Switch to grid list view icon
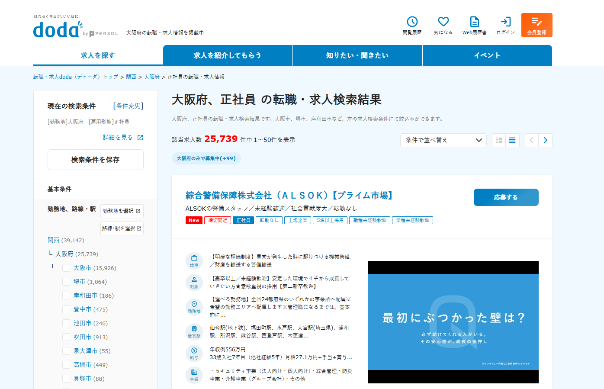 [x=499, y=140]
